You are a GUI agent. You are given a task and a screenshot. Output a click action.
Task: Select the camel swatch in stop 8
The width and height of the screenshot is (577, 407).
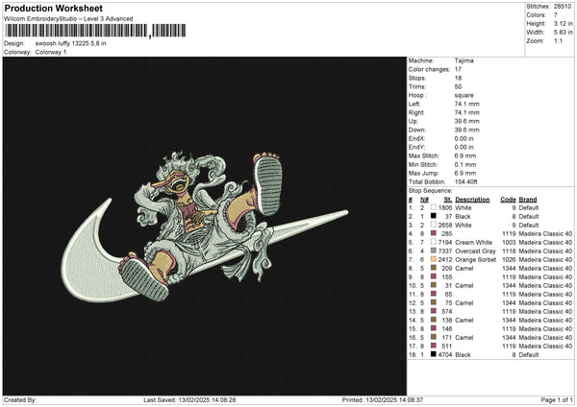(x=434, y=268)
